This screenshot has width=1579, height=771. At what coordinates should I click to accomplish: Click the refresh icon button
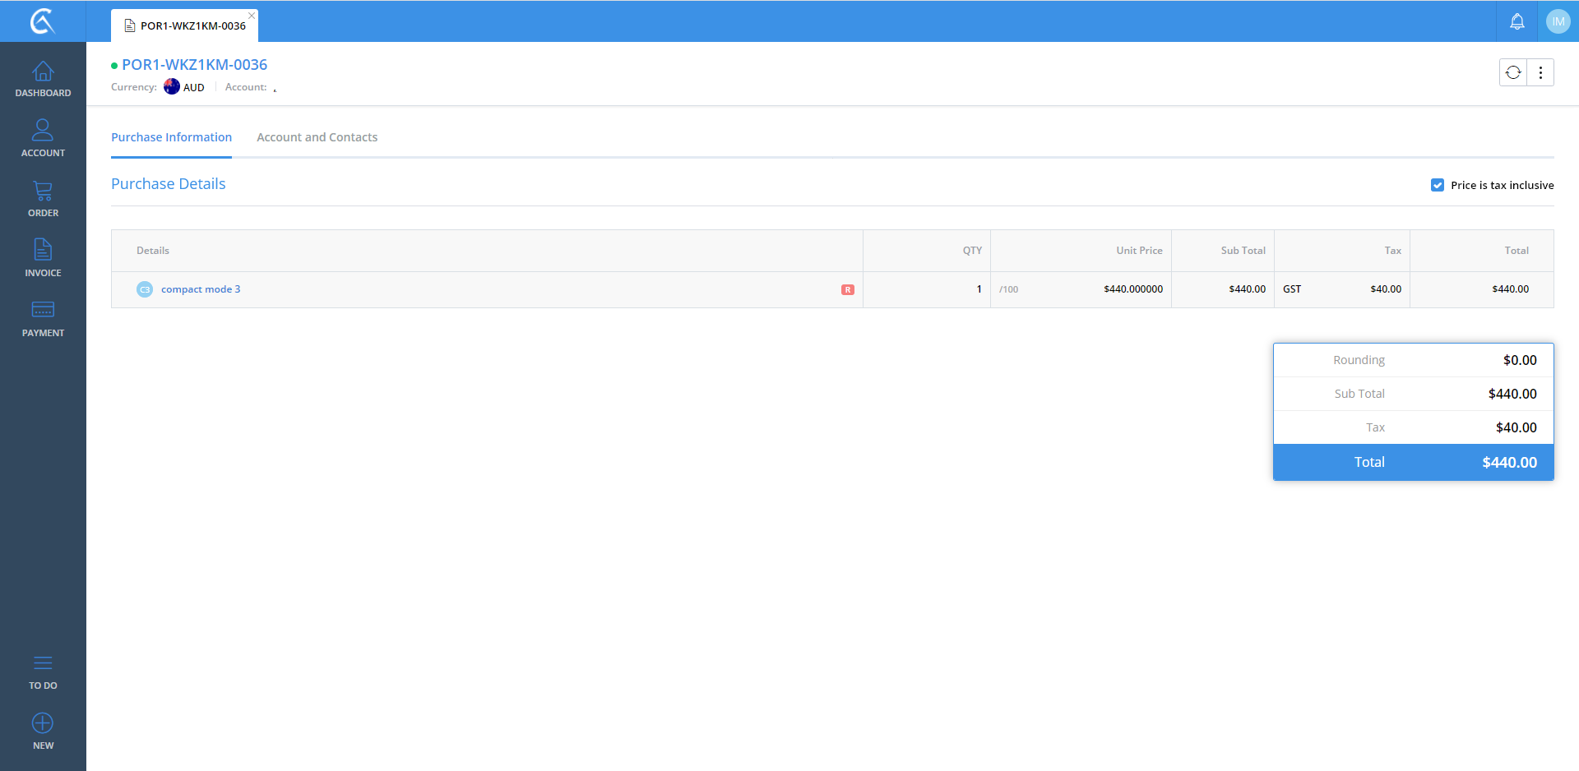[1513, 72]
